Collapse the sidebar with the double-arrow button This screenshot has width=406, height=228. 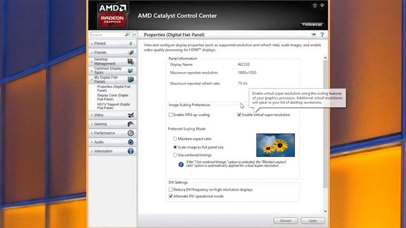point(134,35)
